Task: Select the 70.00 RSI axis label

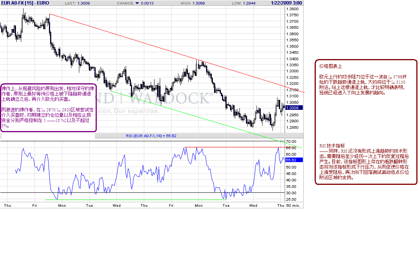Action: point(291,141)
